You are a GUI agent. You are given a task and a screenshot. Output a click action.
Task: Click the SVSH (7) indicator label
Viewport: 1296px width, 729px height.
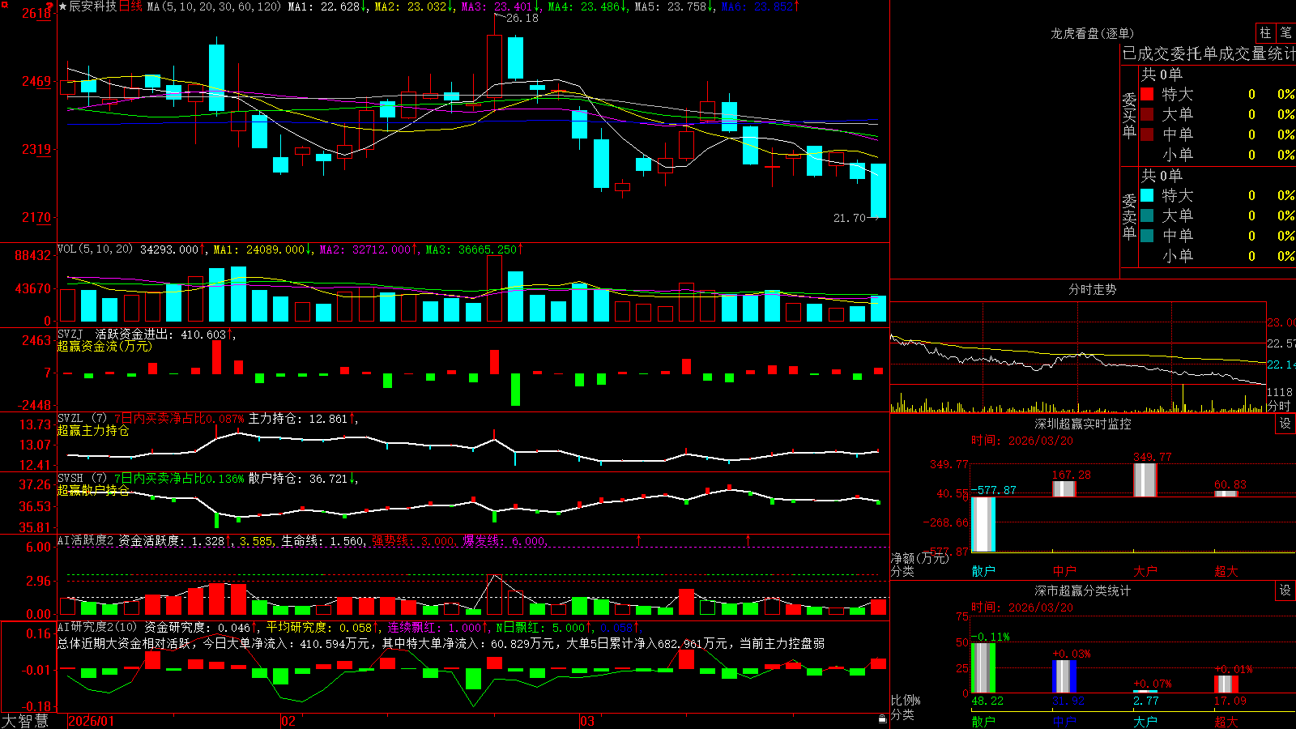pyautogui.click(x=82, y=478)
